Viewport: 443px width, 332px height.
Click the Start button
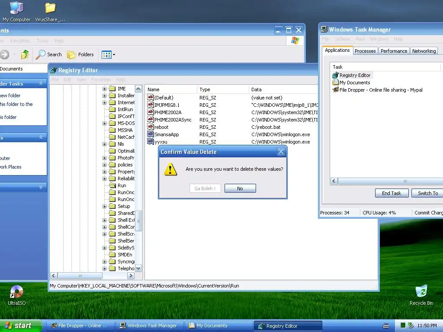pos(21,326)
